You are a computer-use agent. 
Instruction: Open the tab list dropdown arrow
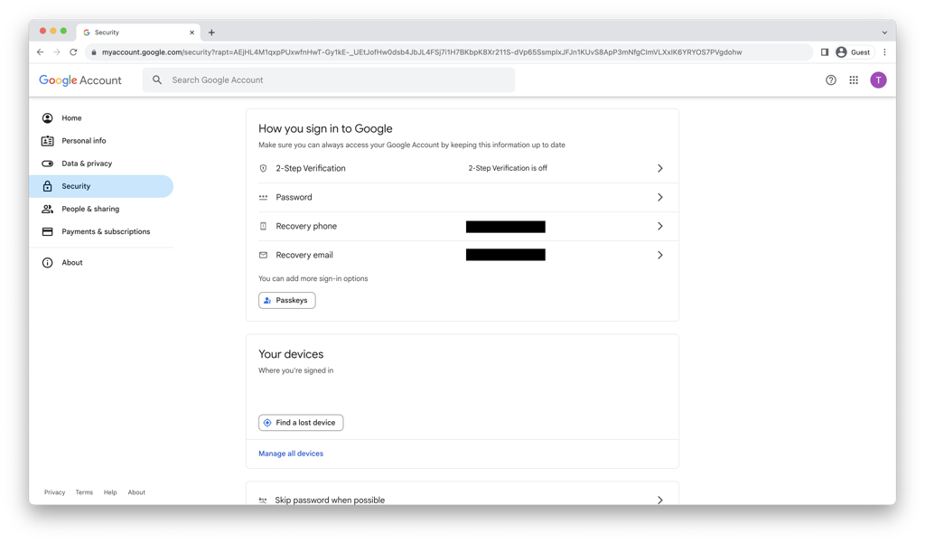tap(884, 33)
